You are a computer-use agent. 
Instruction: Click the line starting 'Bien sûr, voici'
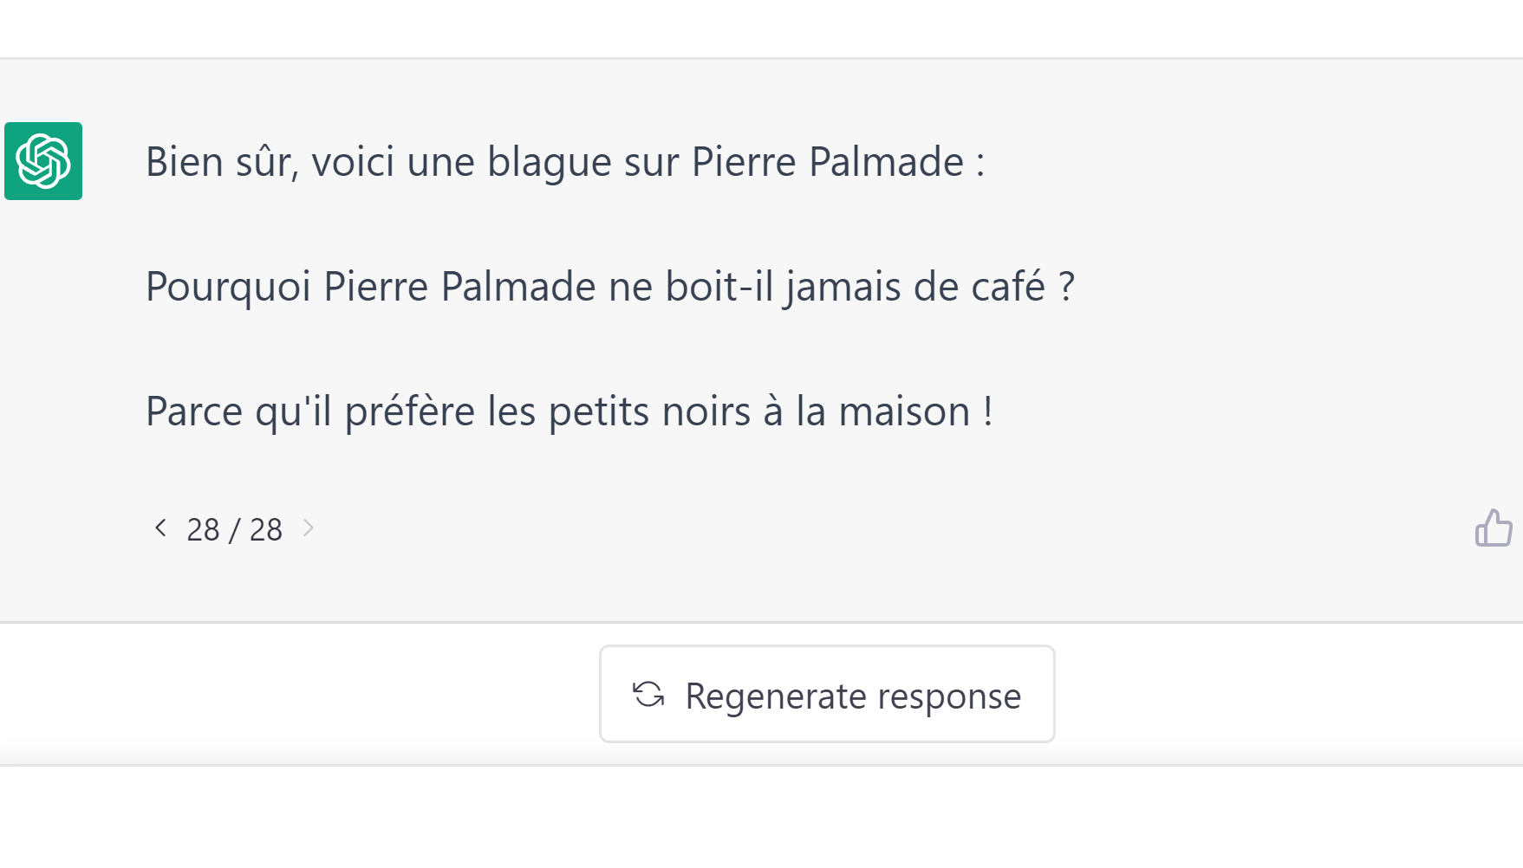point(565,162)
